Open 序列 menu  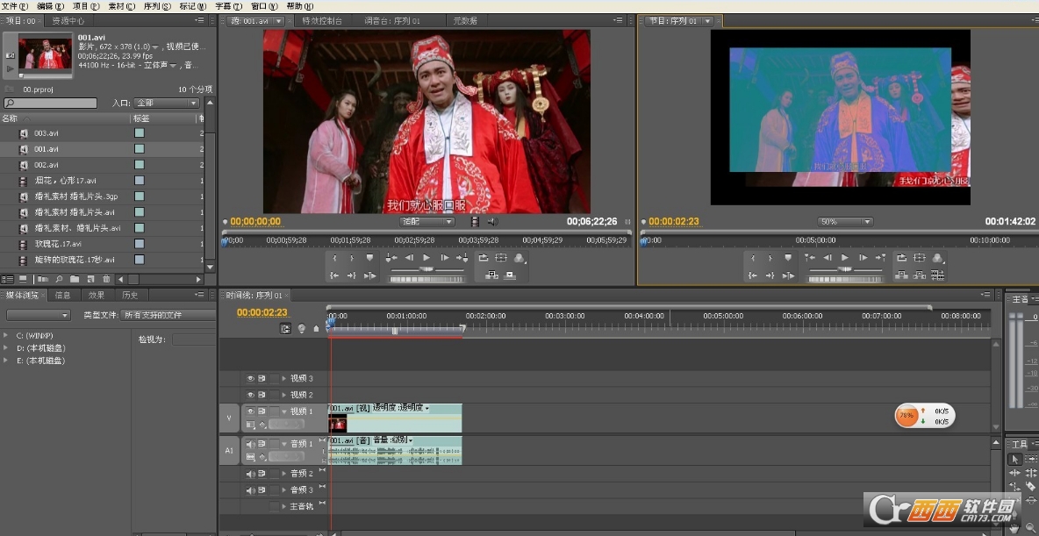coord(157,6)
